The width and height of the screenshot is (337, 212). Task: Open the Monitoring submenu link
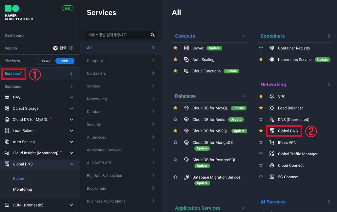(x=23, y=189)
